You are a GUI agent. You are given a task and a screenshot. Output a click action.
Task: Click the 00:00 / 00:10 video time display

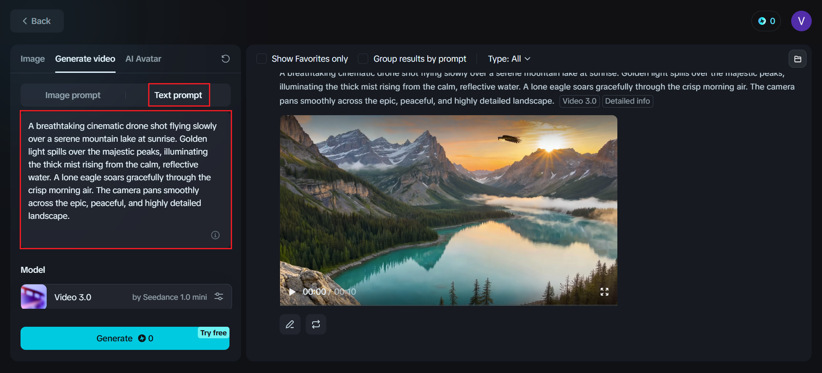click(x=329, y=292)
